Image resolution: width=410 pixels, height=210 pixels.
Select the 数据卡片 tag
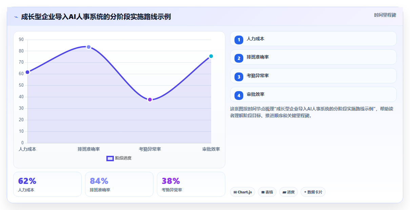coord(313,192)
